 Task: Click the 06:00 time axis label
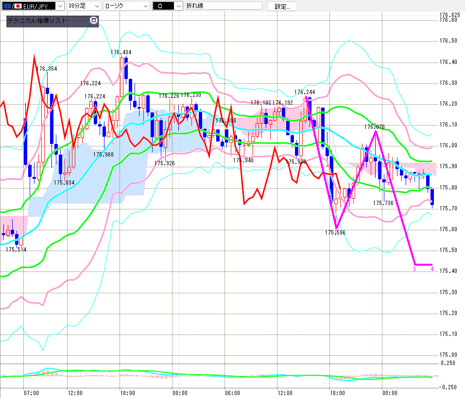pos(232,393)
